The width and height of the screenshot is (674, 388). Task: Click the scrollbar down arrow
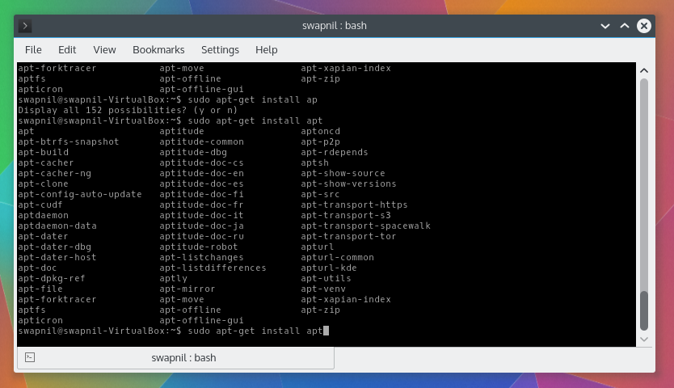644,339
